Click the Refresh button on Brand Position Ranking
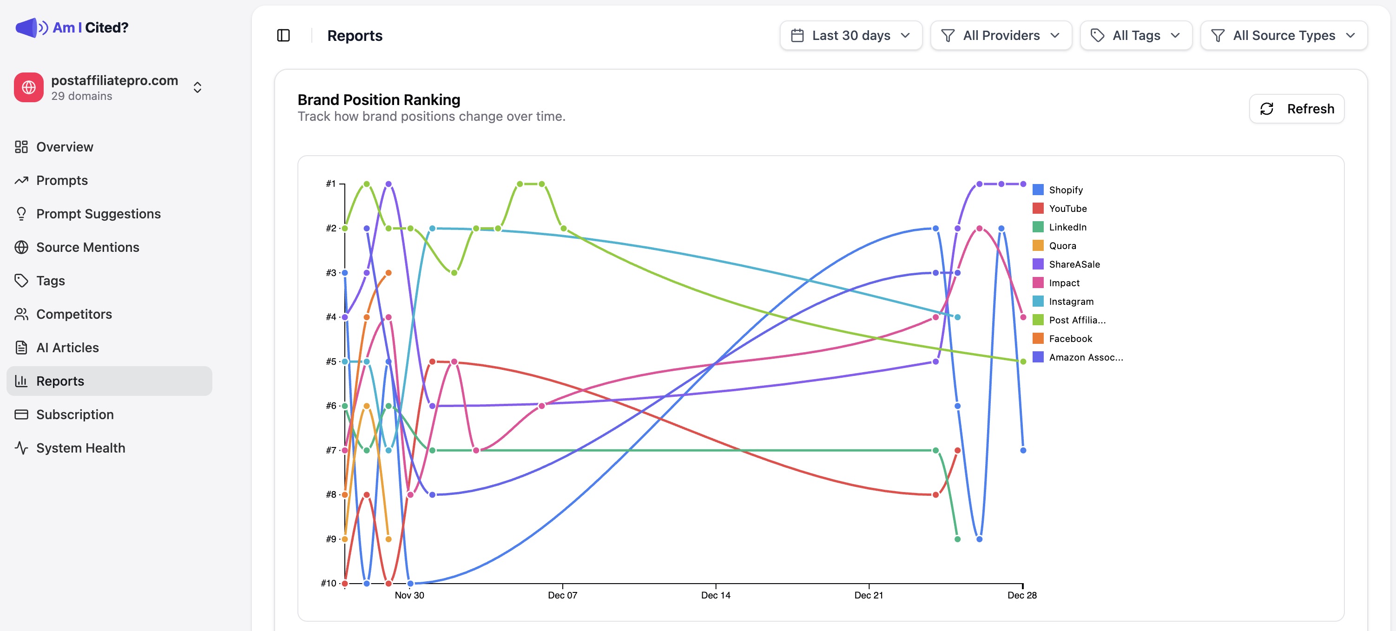 coord(1296,108)
